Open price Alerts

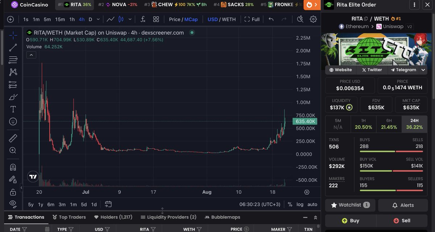coord(403,205)
